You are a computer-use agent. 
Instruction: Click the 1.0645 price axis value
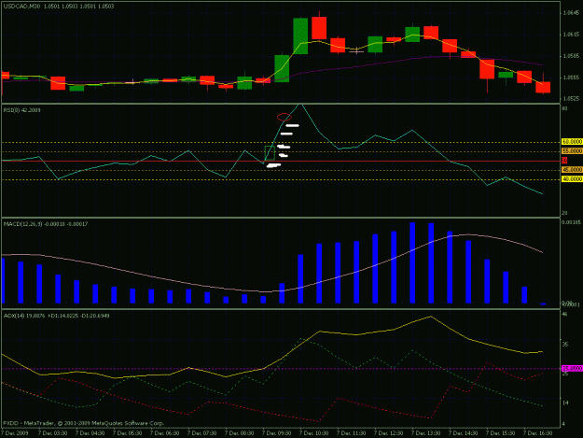click(571, 13)
